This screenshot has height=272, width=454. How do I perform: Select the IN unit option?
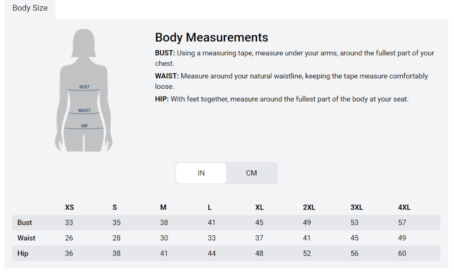point(201,173)
